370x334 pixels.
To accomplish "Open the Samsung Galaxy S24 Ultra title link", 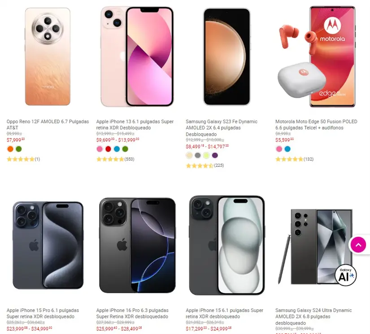I will (313, 317).
